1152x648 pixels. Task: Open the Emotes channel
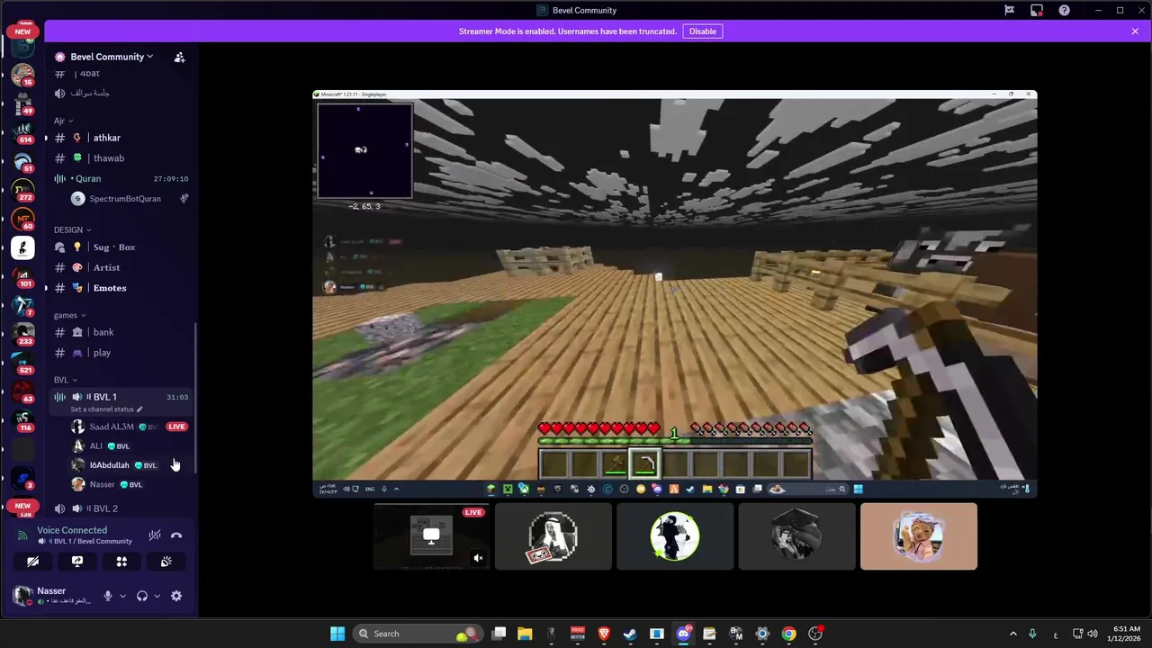(x=121, y=288)
